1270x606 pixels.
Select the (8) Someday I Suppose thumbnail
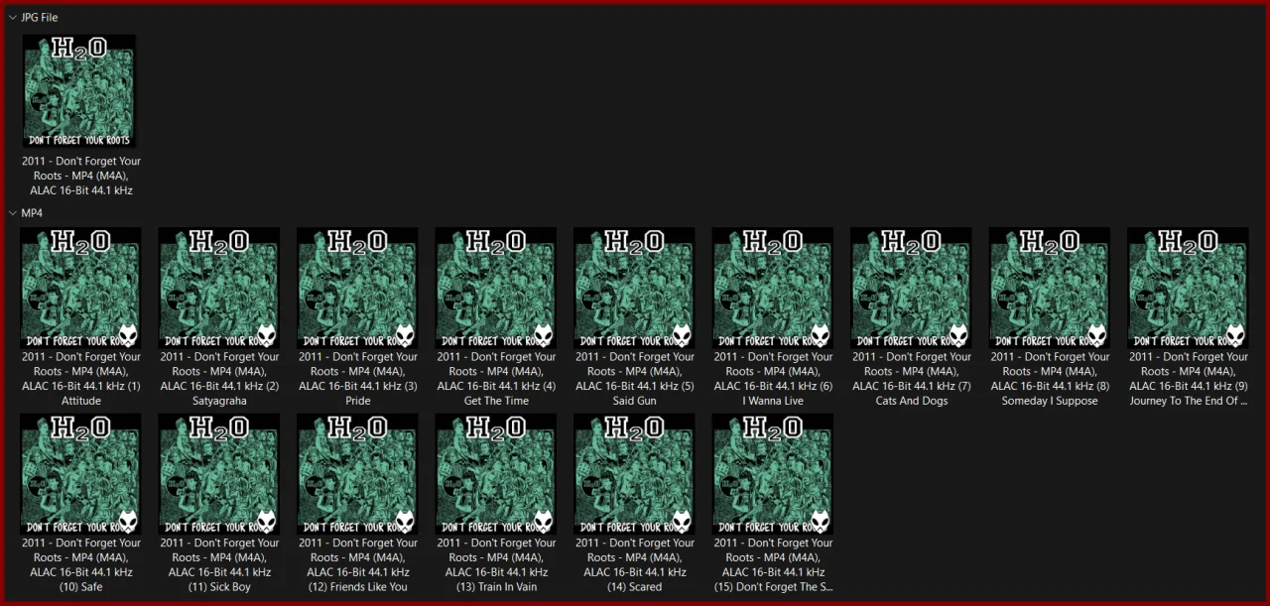click(x=1050, y=288)
